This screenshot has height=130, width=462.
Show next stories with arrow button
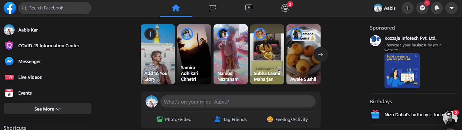tap(321, 54)
